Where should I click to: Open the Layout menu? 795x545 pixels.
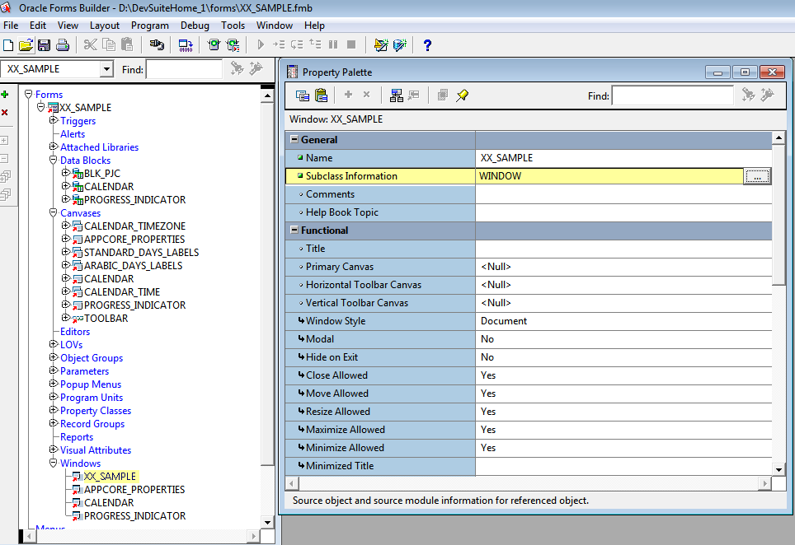(105, 26)
